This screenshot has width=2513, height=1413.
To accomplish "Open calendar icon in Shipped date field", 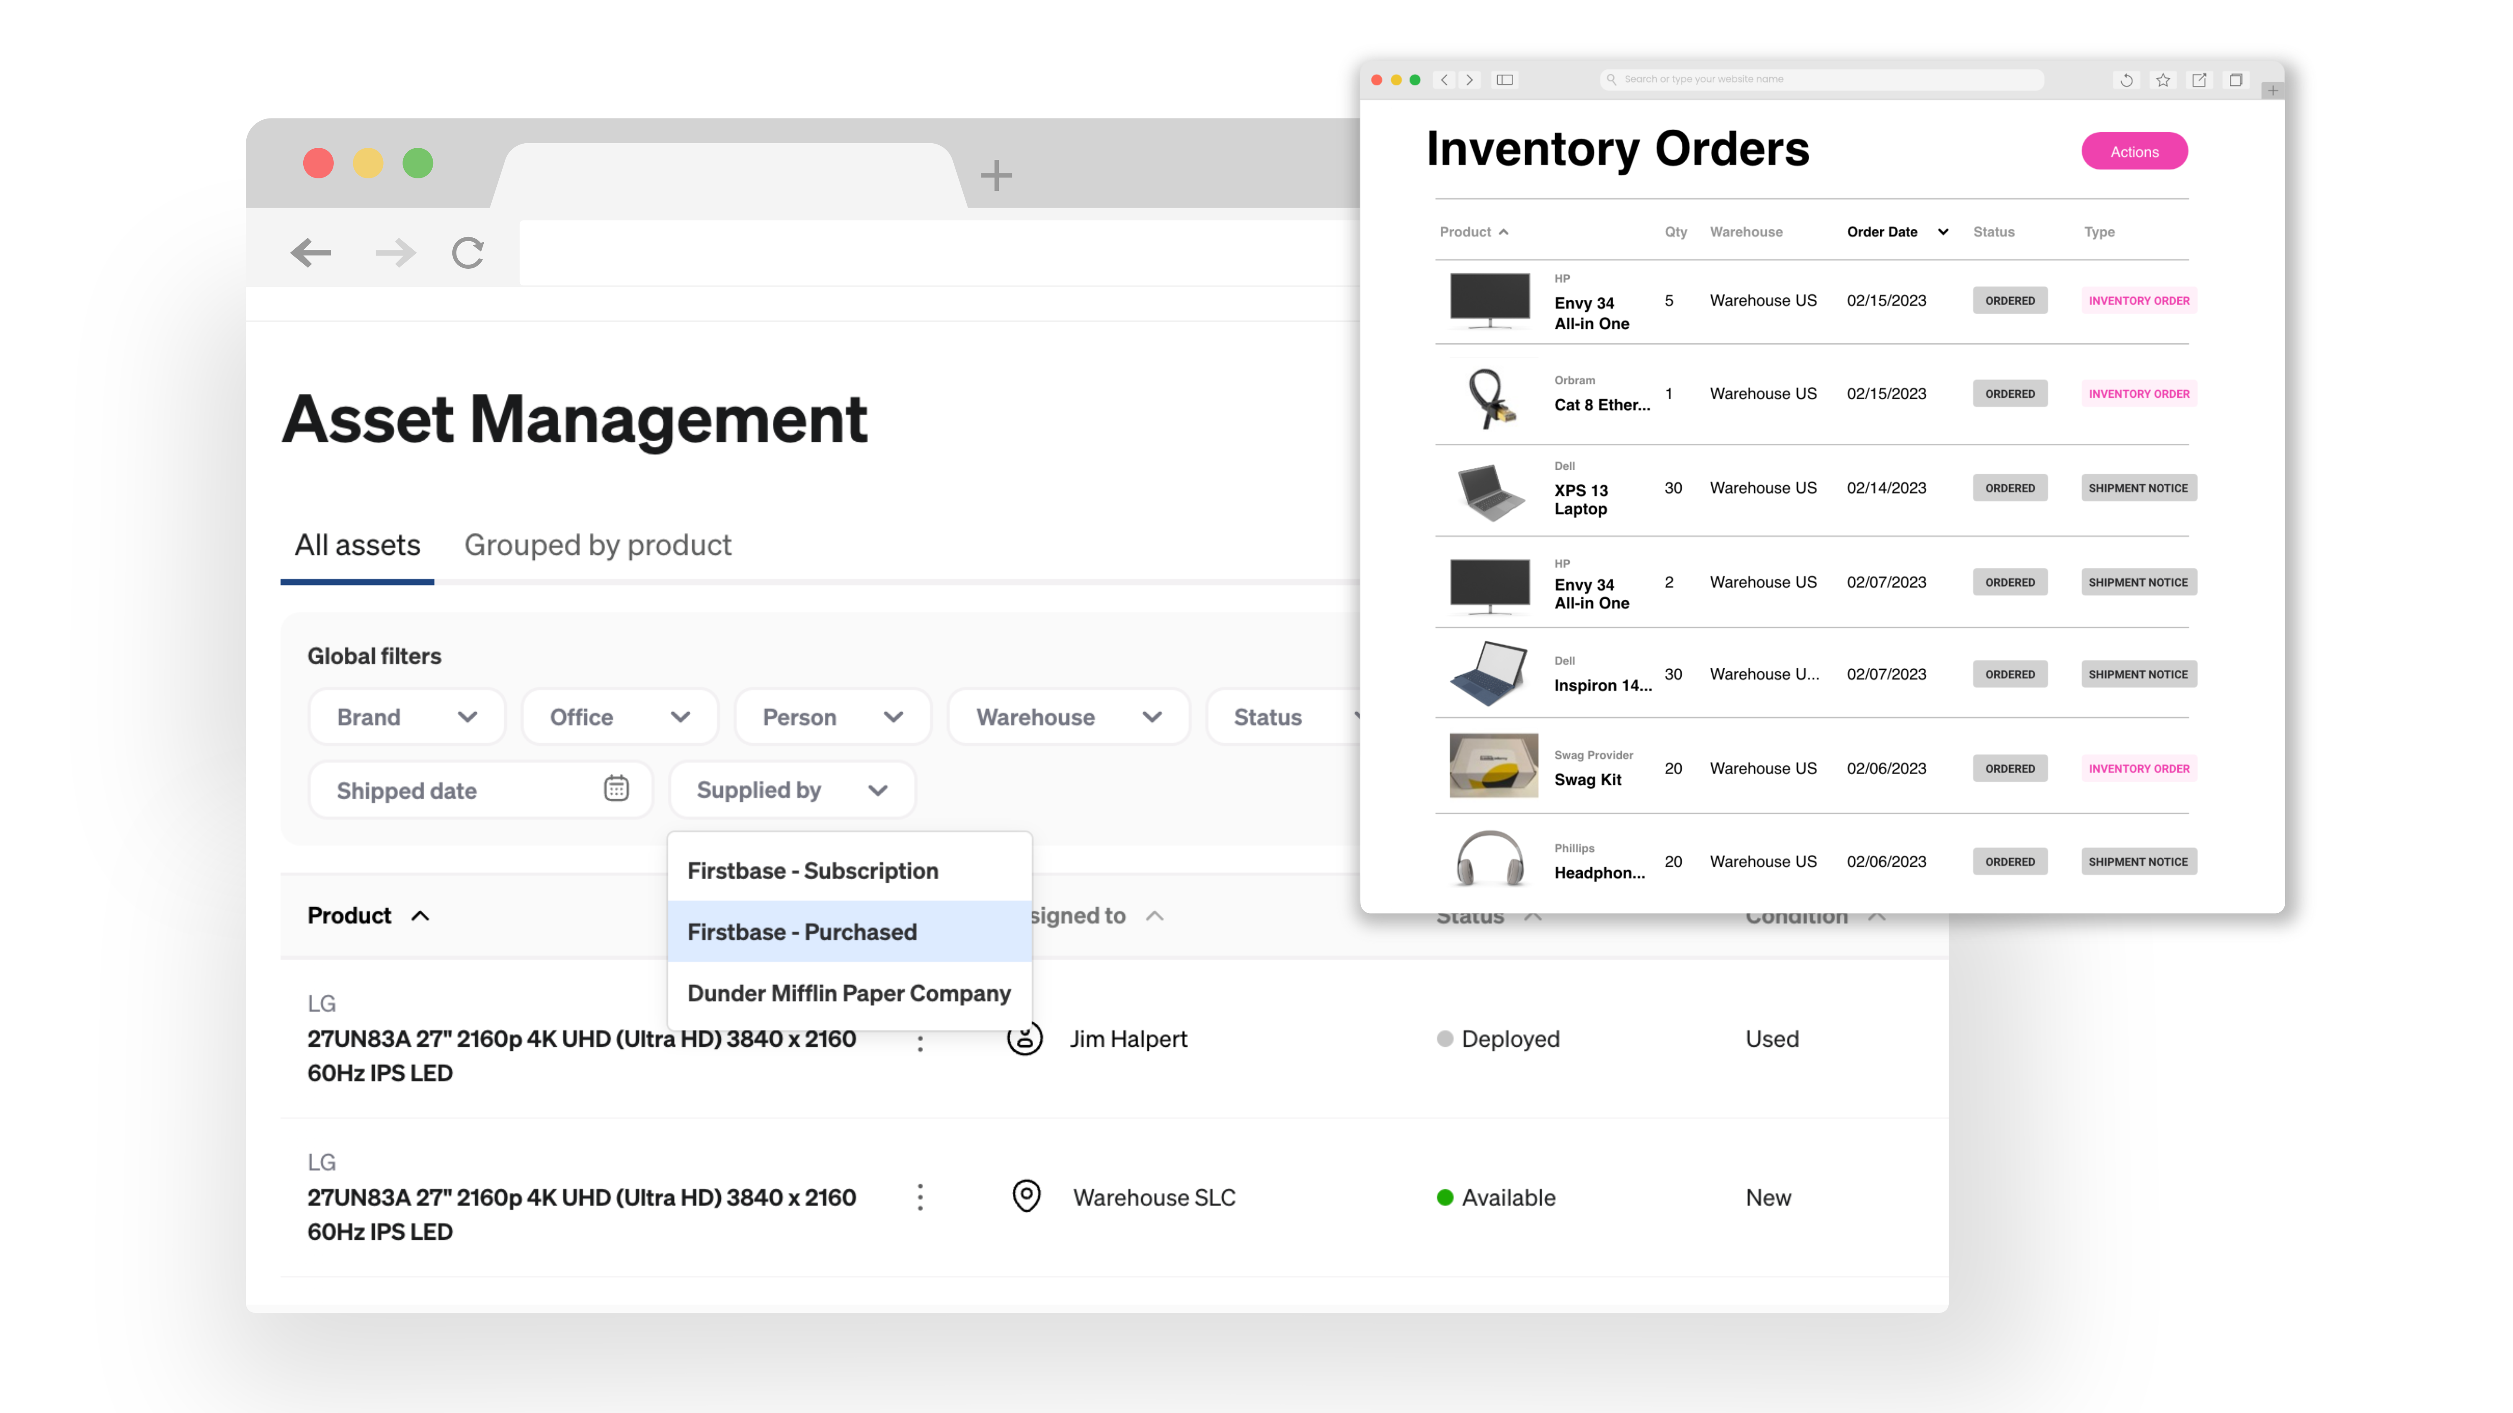I will (616, 789).
